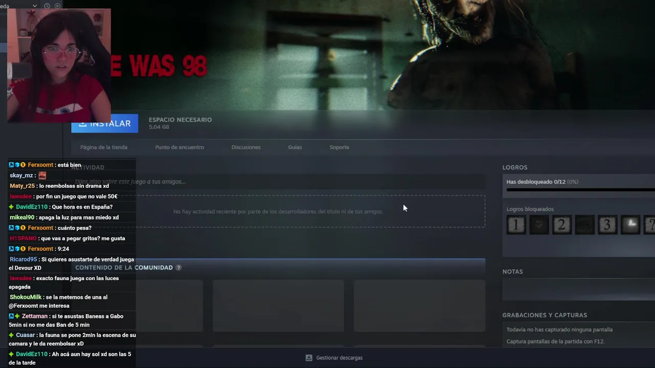This screenshot has height=368, width=655.
Task: Expand the library dropdown chevron at top left
Action: (35, 6)
